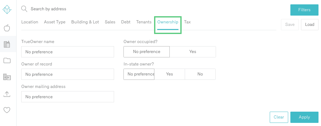
Task: Choose No preference for Owner occupied
Action: (147, 52)
